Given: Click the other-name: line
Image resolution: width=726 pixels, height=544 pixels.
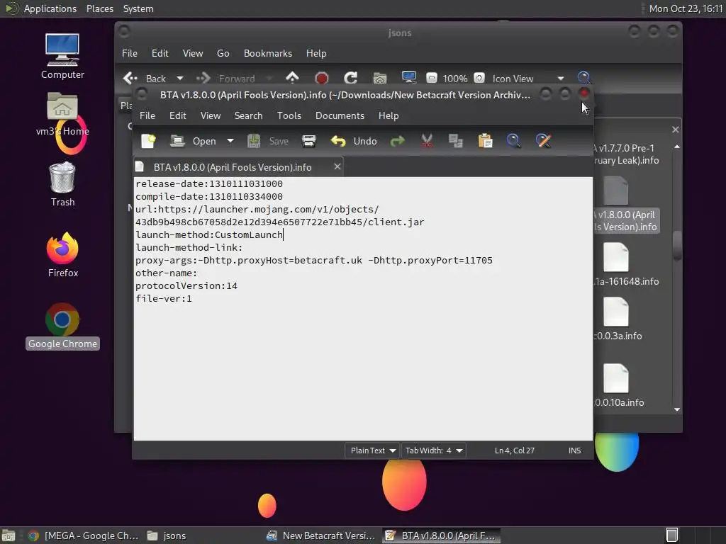Looking at the screenshot, I should (x=166, y=273).
